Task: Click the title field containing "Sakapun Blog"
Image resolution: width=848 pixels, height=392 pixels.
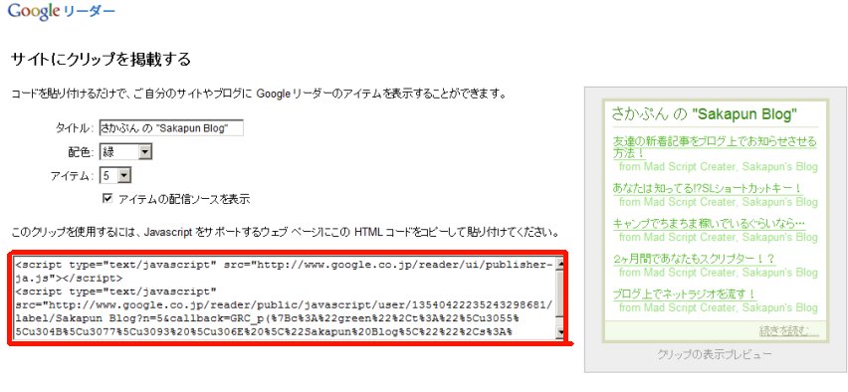Action: 171,127
